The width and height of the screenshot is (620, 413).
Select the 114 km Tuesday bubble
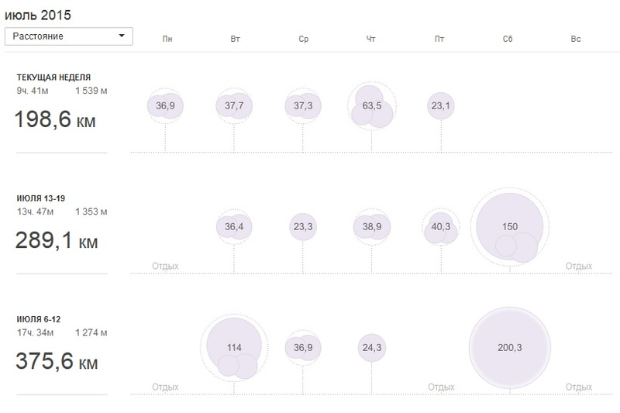pos(234,348)
